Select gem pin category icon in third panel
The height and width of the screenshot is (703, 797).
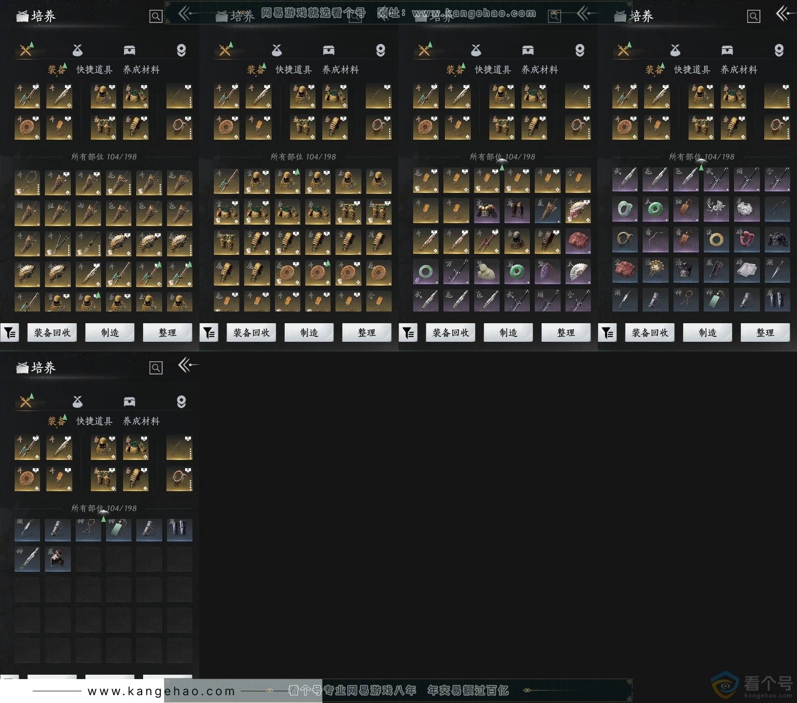[x=580, y=50]
